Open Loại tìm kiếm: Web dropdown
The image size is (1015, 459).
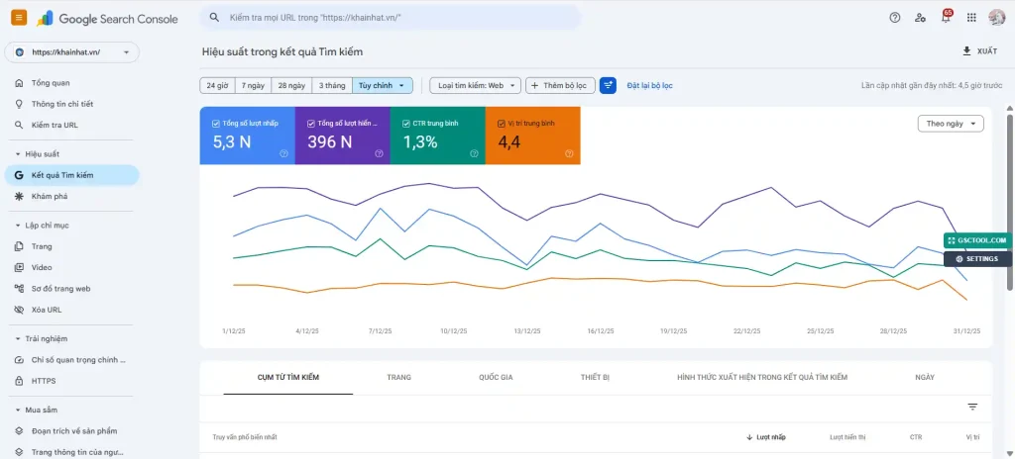click(x=475, y=85)
